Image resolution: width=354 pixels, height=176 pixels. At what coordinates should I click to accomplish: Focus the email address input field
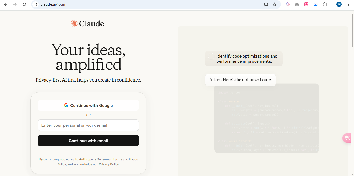click(88, 125)
